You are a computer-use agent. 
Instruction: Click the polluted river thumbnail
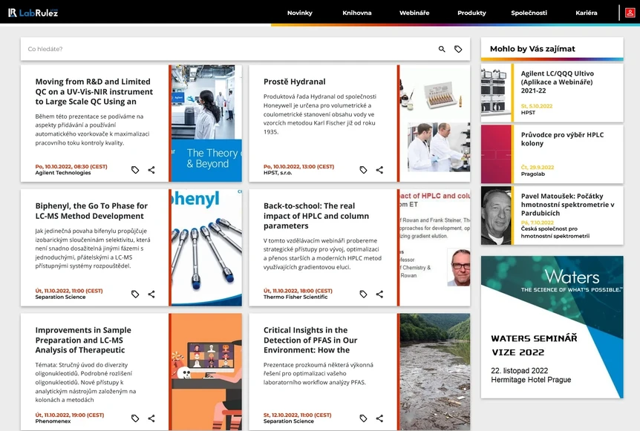pyautogui.click(x=434, y=372)
